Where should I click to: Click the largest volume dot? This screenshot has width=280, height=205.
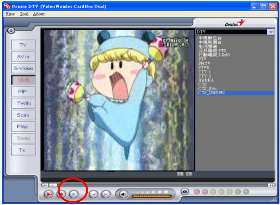click(166, 192)
